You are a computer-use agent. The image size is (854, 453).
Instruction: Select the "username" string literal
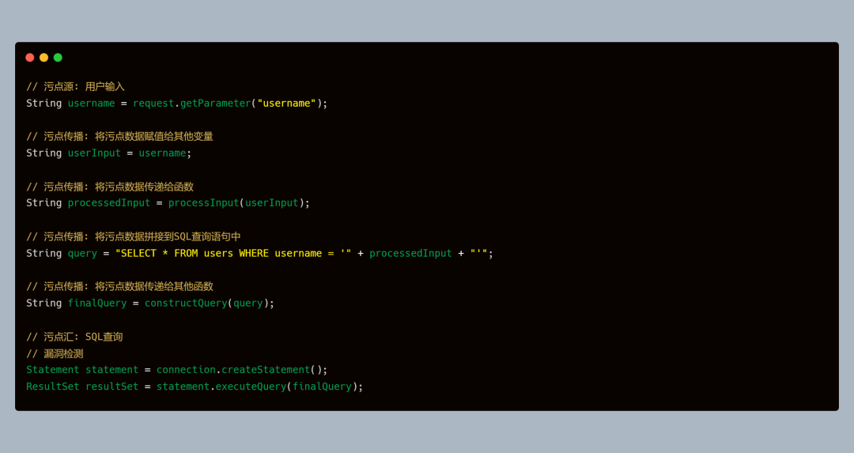(x=286, y=104)
